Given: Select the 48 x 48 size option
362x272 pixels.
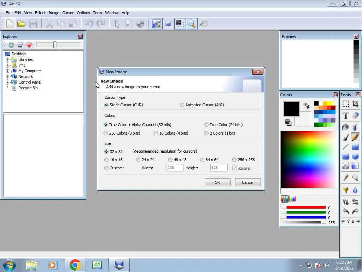Looking at the screenshot, I should coord(177,160).
